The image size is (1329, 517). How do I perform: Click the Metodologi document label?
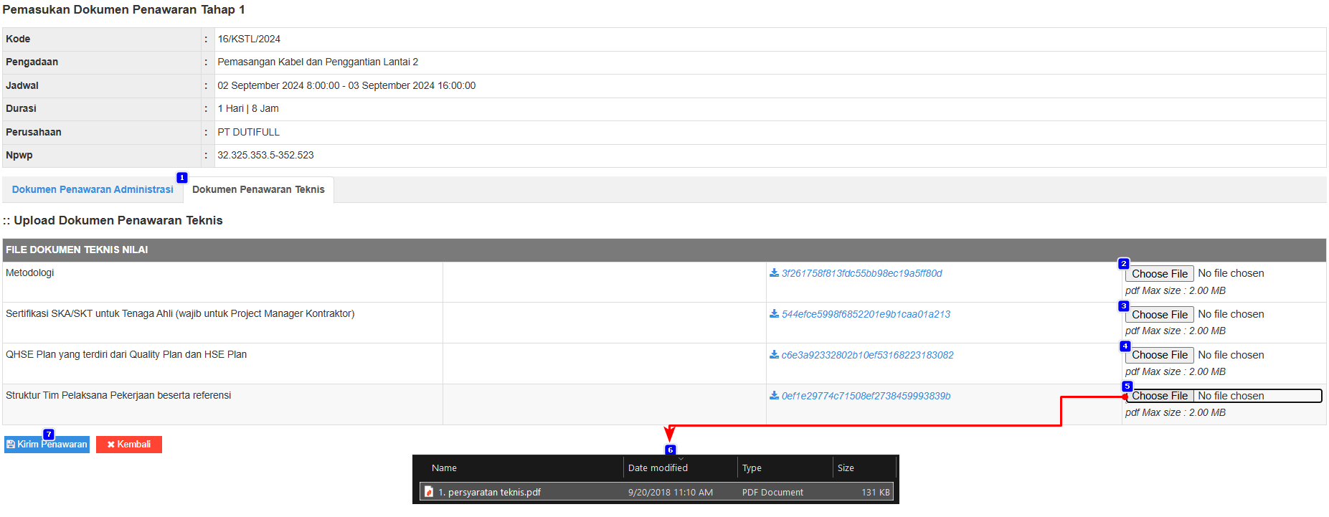[x=30, y=272]
